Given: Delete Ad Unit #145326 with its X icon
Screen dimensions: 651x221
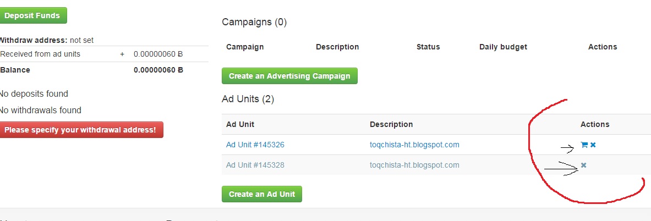Looking at the screenshot, I should [593, 145].
